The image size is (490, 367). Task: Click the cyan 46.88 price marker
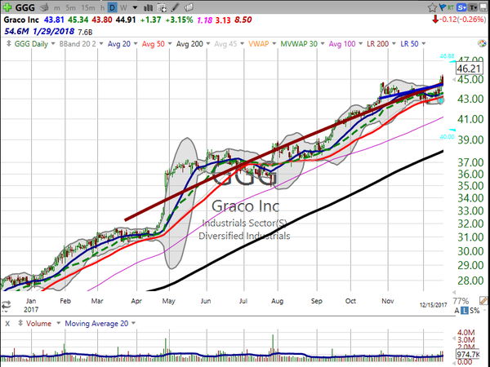(447, 56)
